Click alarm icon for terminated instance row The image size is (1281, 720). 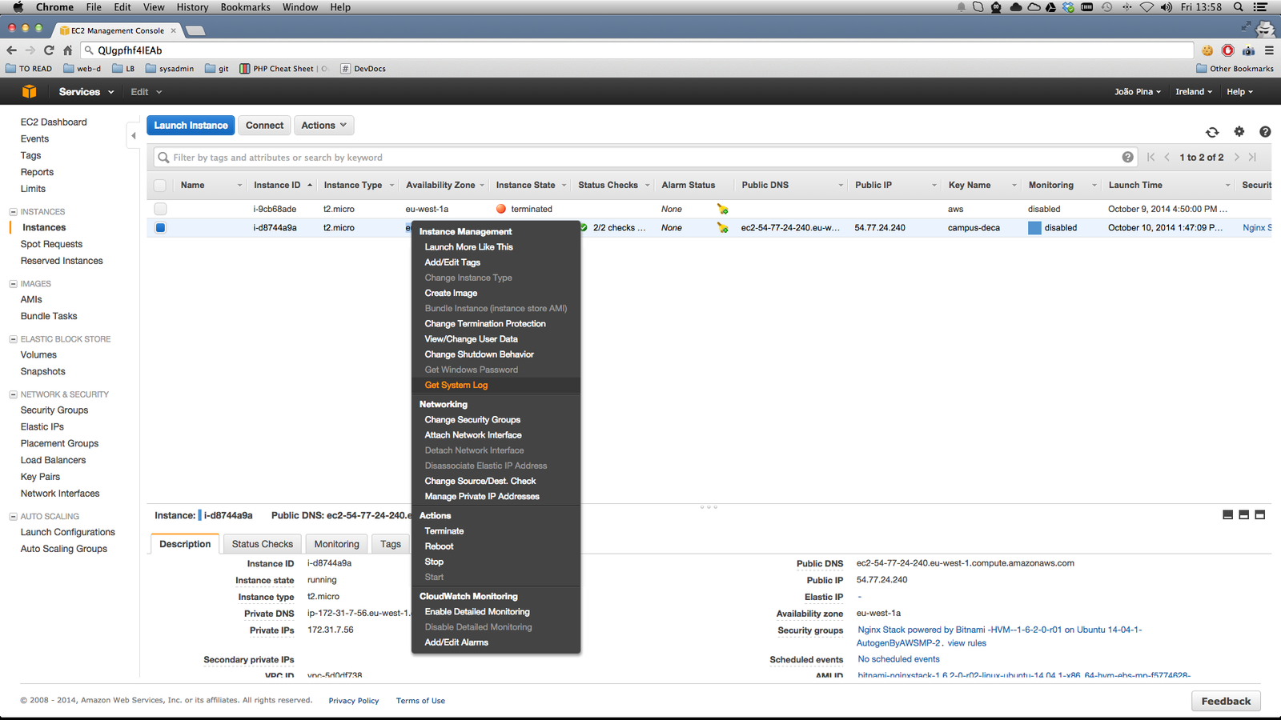723,209
